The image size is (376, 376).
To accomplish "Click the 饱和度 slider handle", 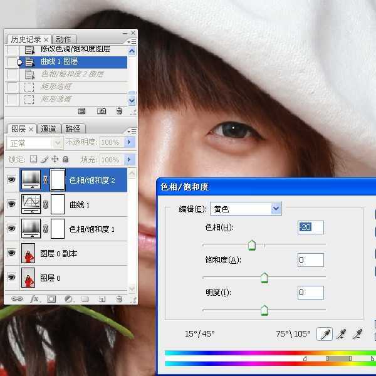I will pos(264,277).
